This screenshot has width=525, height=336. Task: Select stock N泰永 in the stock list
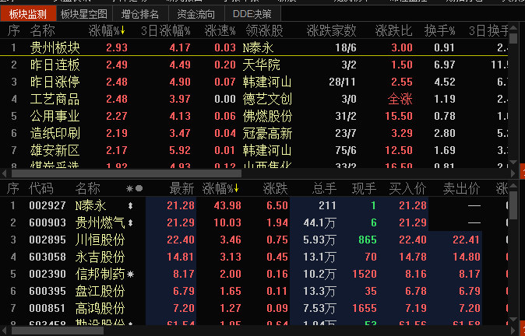[254, 205]
